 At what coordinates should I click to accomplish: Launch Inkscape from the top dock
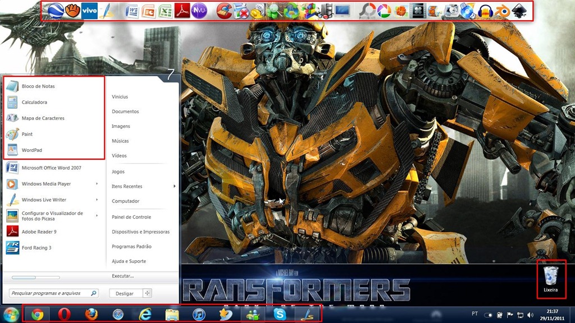(519, 11)
